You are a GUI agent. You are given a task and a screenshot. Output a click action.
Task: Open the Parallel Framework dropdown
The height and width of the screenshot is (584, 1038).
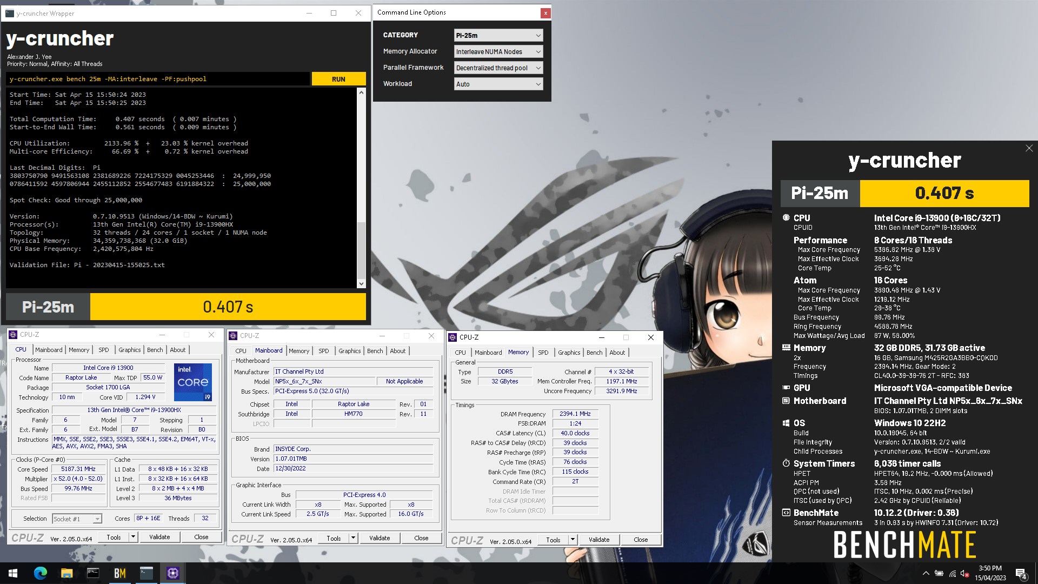click(x=498, y=68)
